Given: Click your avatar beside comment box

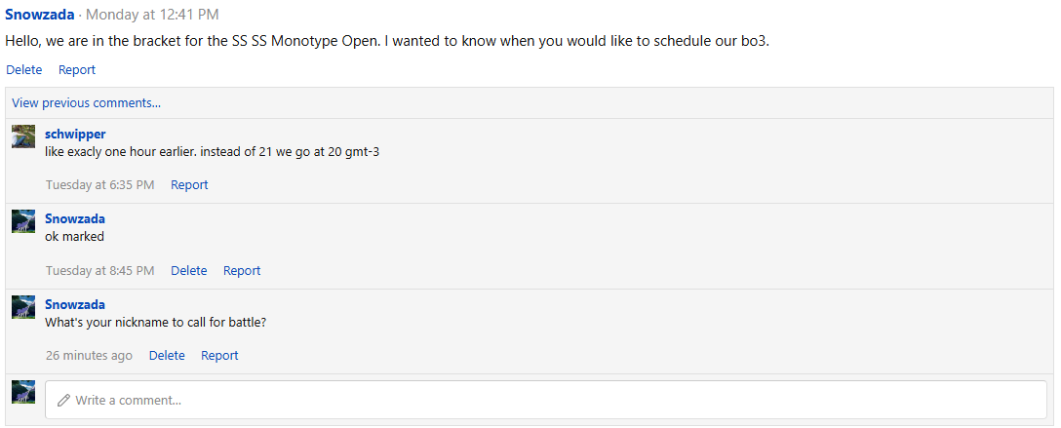Looking at the screenshot, I should (x=23, y=392).
